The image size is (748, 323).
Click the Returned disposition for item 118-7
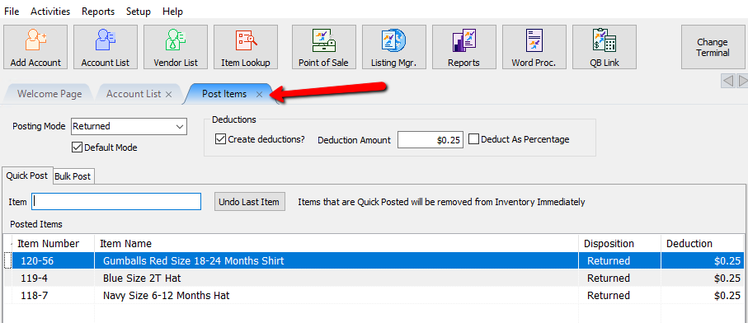point(609,295)
